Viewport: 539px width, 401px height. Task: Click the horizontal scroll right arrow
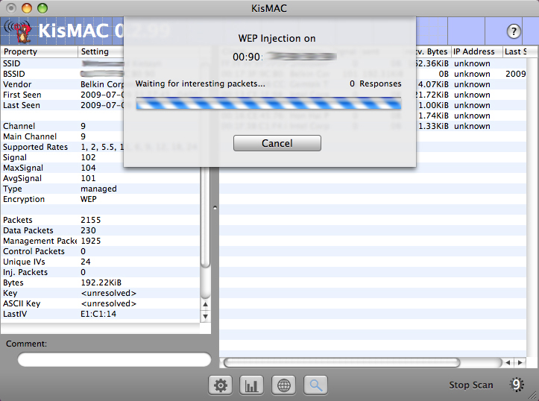520,362
